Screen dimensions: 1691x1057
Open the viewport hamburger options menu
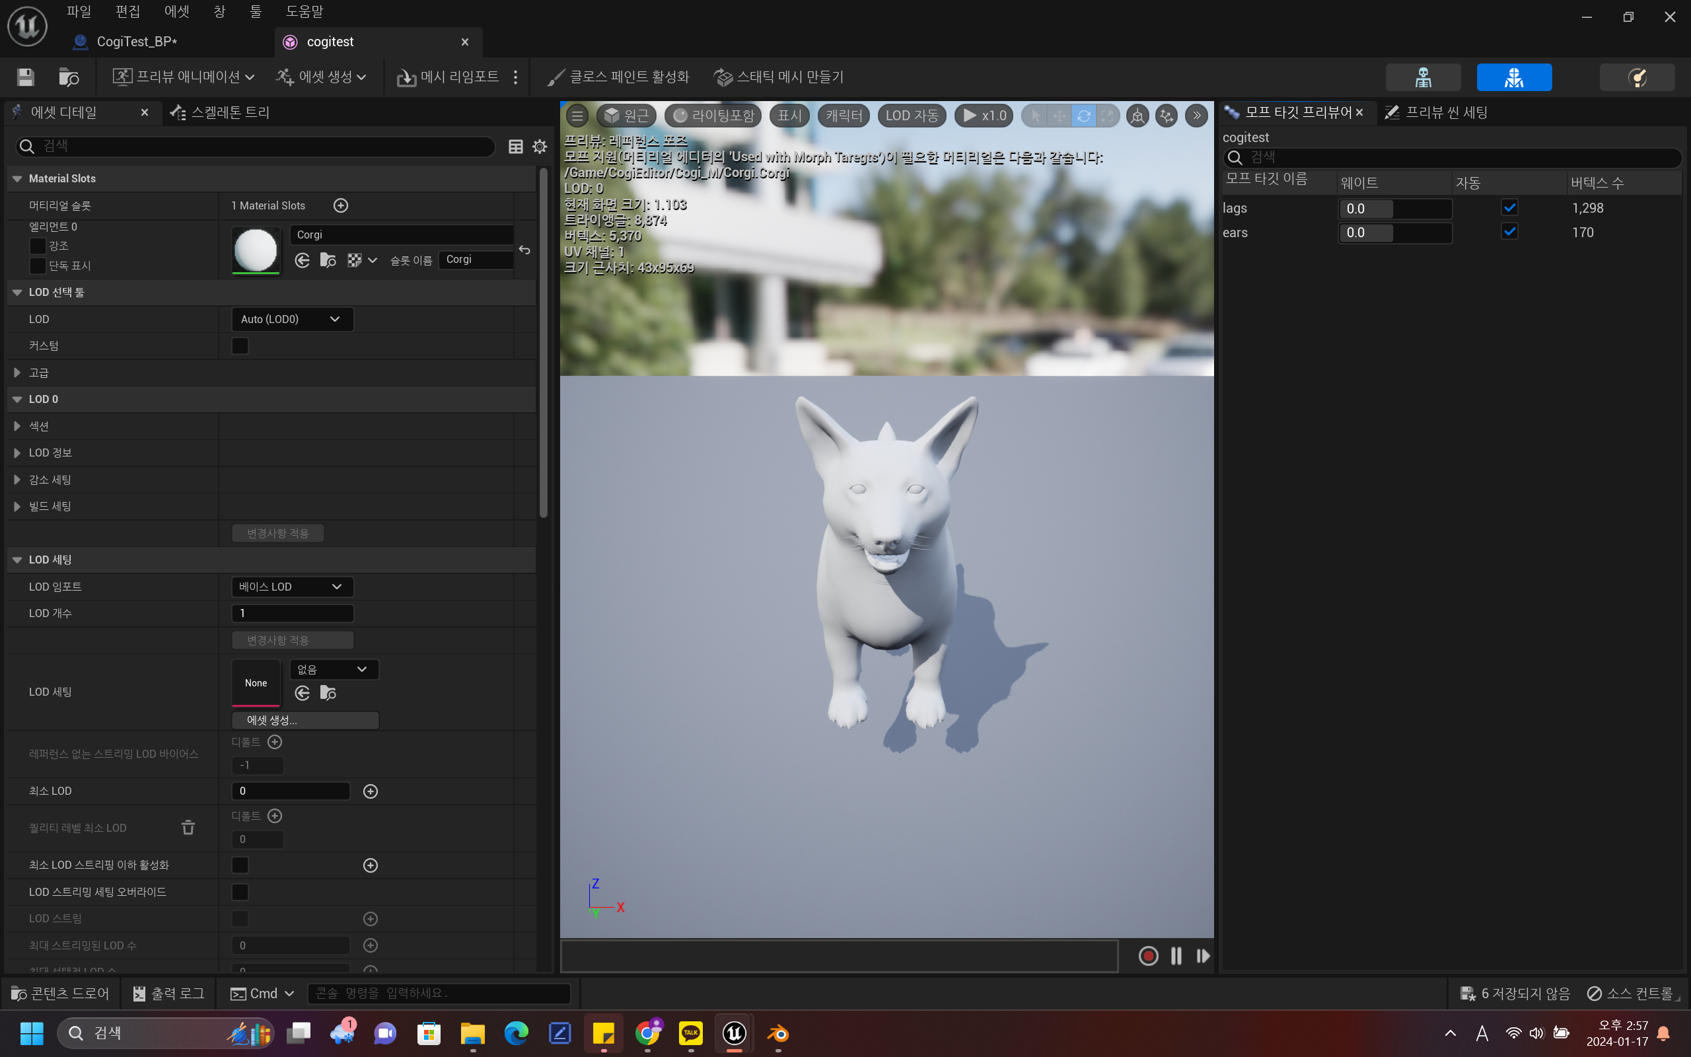click(577, 116)
